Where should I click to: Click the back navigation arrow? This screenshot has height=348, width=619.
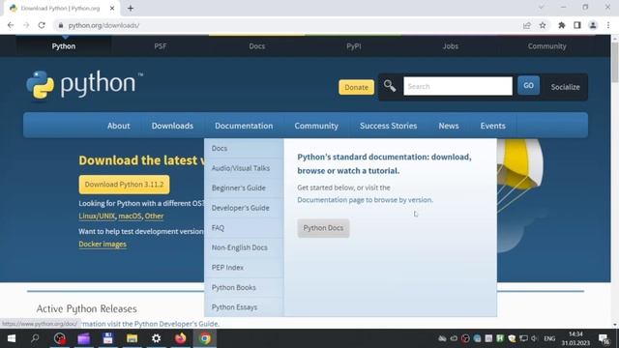click(11, 25)
